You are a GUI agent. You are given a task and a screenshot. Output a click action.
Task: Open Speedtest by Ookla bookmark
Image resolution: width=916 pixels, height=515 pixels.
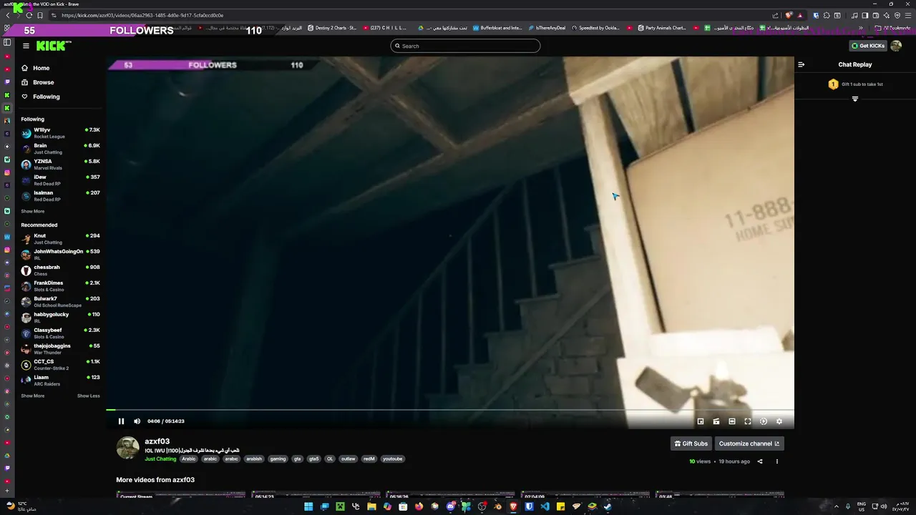(x=595, y=28)
